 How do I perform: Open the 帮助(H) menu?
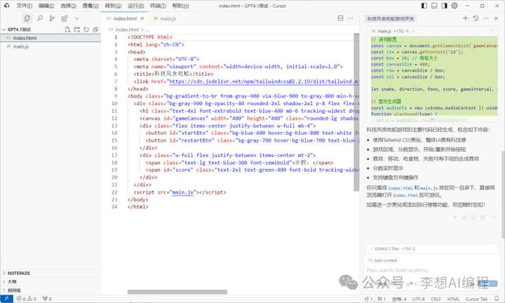point(180,6)
